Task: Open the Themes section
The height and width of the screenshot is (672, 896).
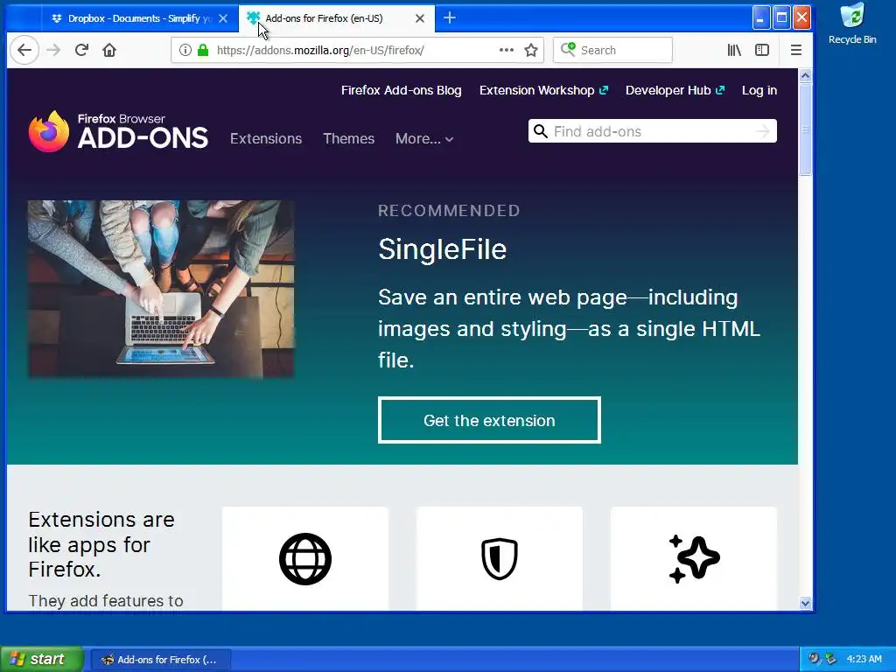Action: [348, 139]
